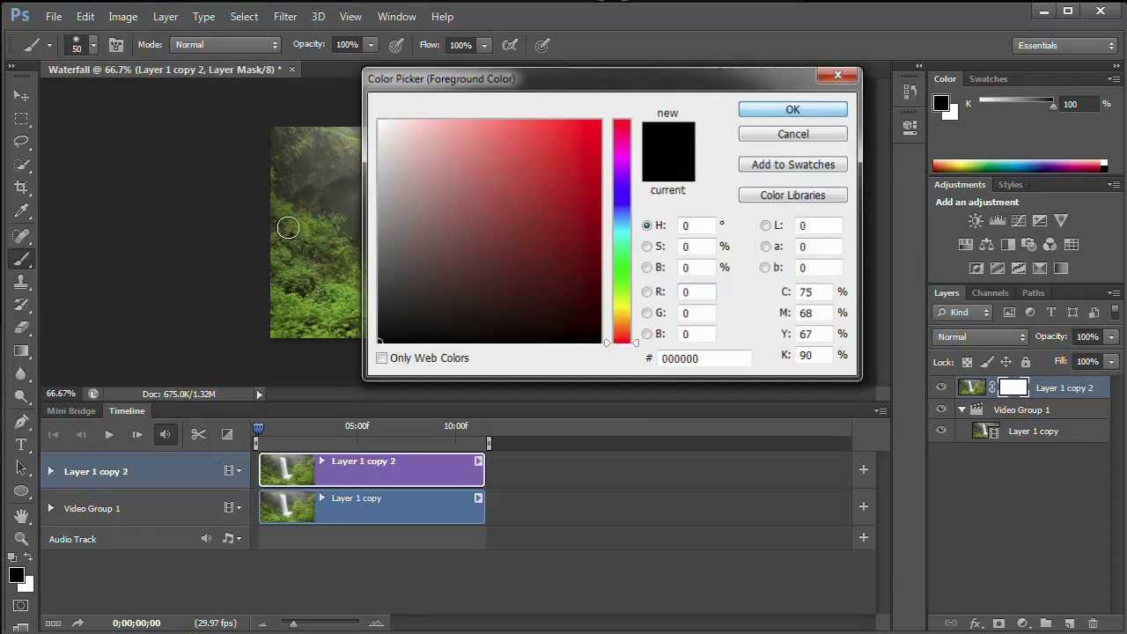This screenshot has height=634, width=1127.
Task: Hide the Video Group 1 layer
Action: [941, 409]
